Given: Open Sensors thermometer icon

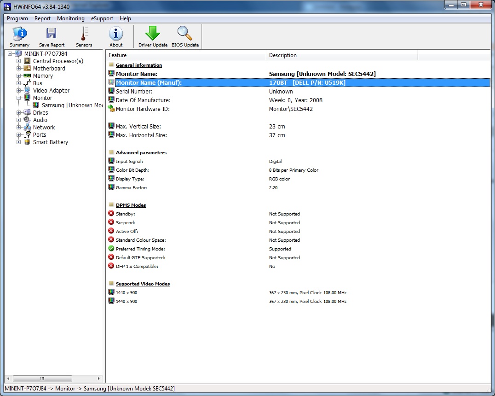Looking at the screenshot, I should tap(84, 34).
